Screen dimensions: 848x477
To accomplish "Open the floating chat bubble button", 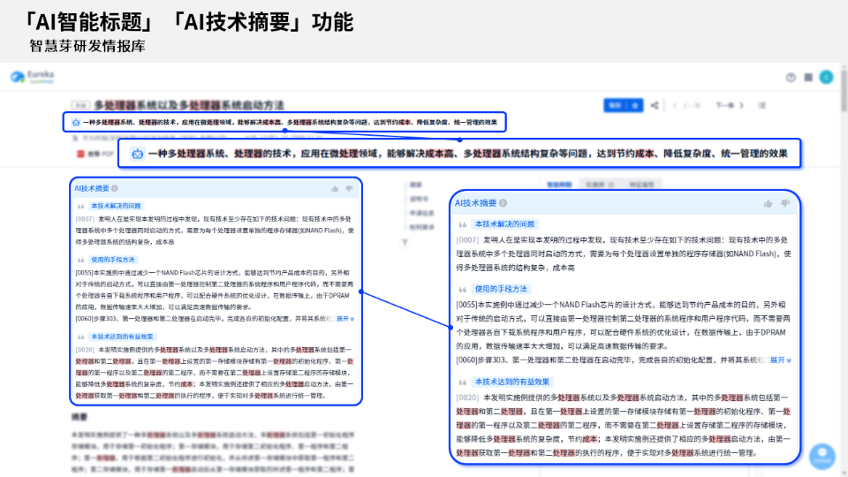I will (822, 456).
